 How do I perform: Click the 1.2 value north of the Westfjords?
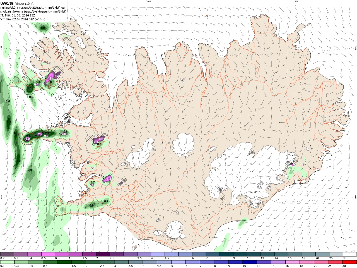pyautogui.click(x=43, y=28)
